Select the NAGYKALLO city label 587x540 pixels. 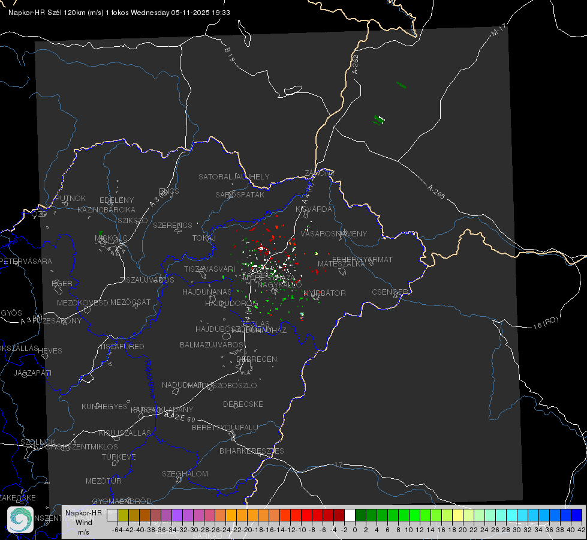(x=279, y=285)
